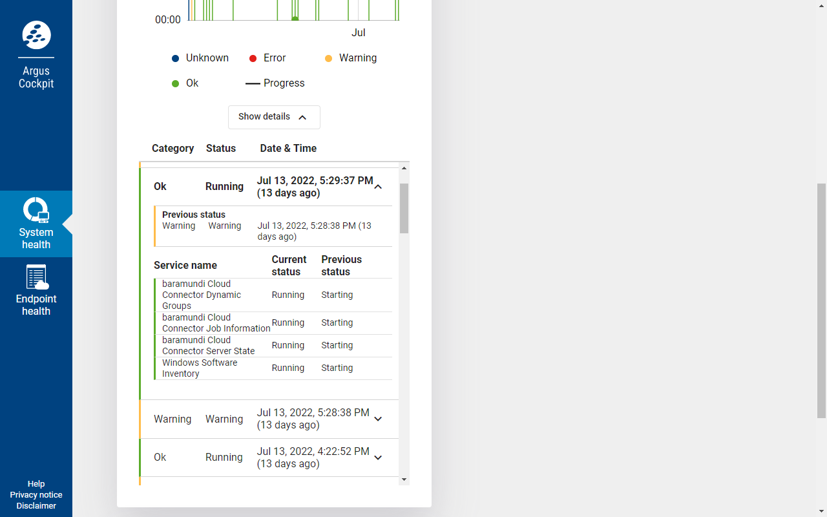Collapse details with Show details button

(x=274, y=117)
